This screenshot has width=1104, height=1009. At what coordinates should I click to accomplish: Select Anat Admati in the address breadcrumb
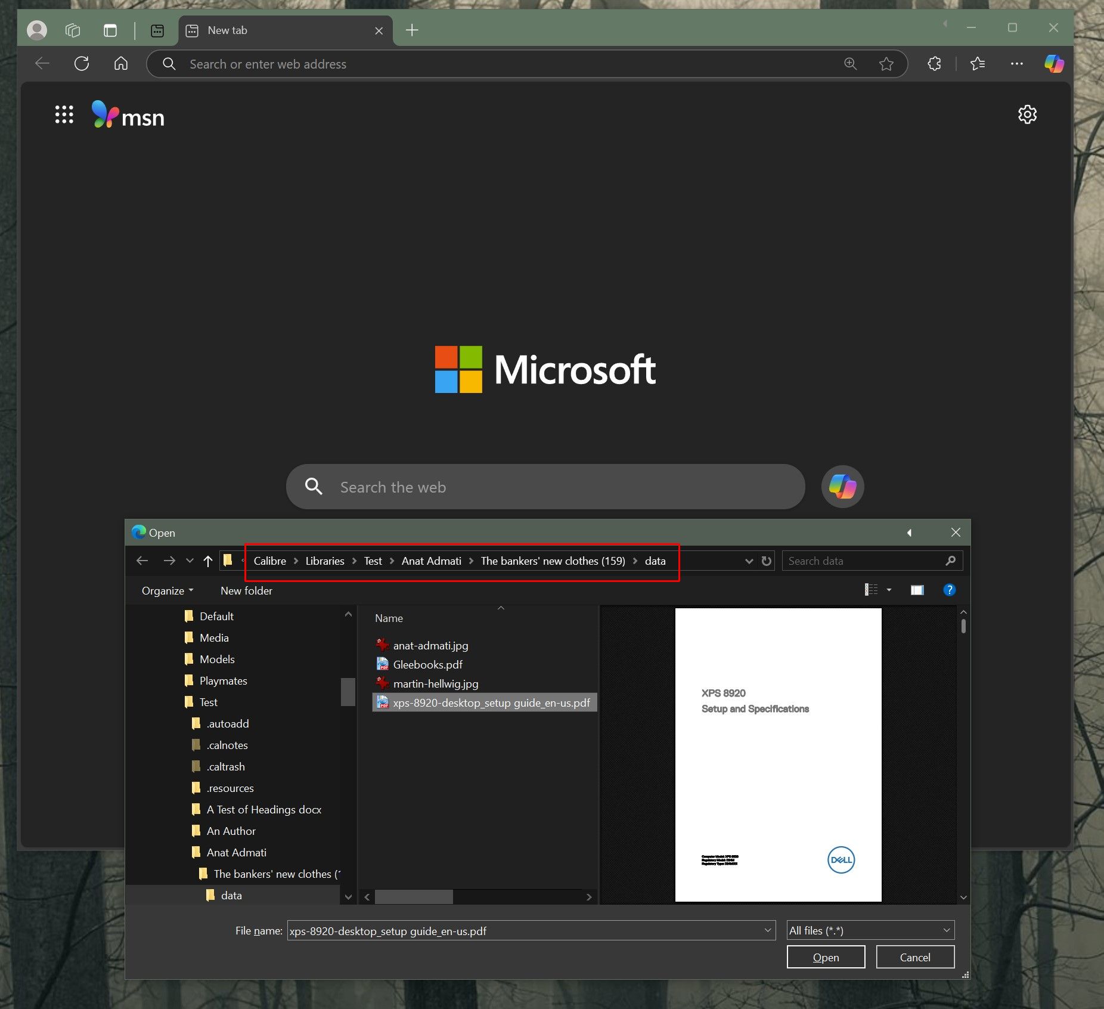point(431,561)
